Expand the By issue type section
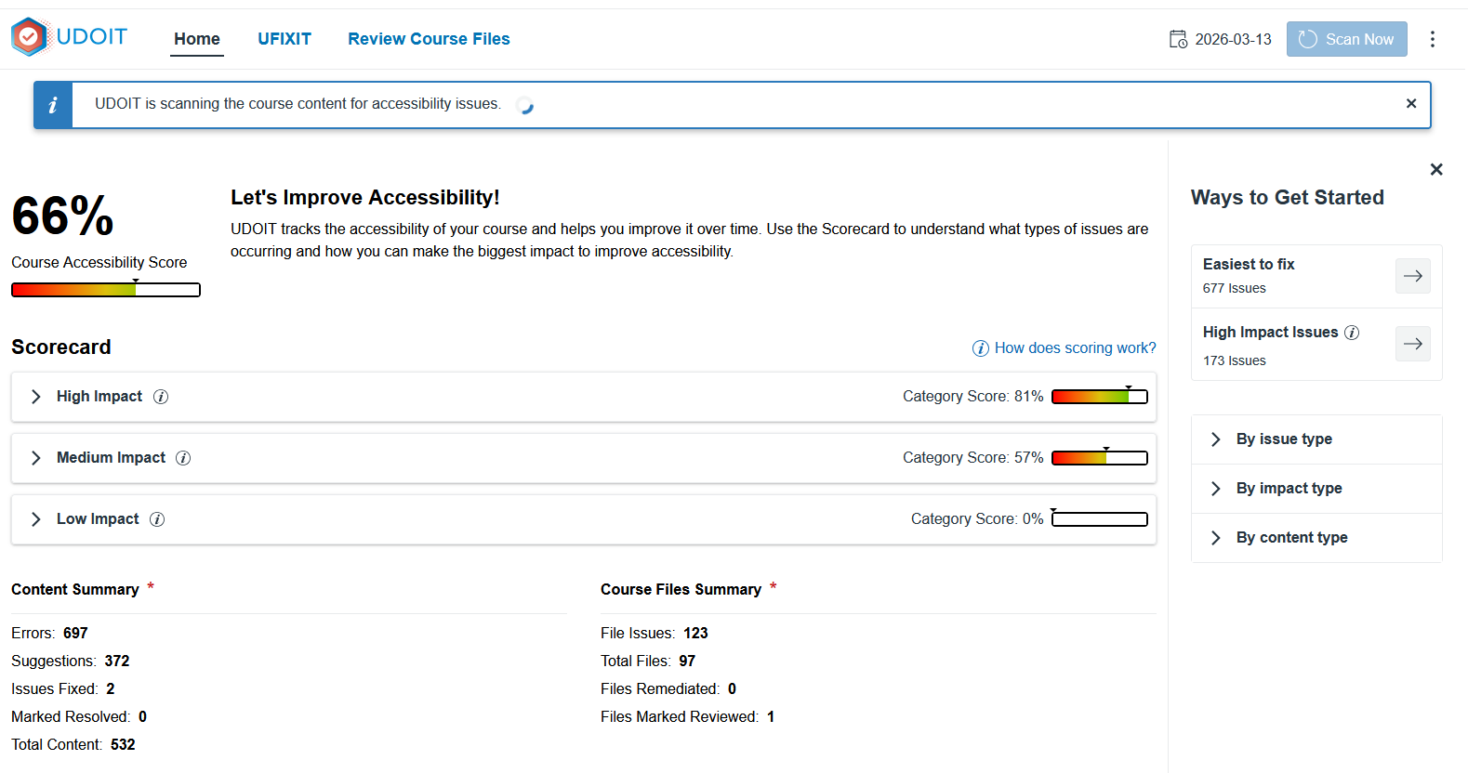The image size is (1468, 773). coord(1316,439)
